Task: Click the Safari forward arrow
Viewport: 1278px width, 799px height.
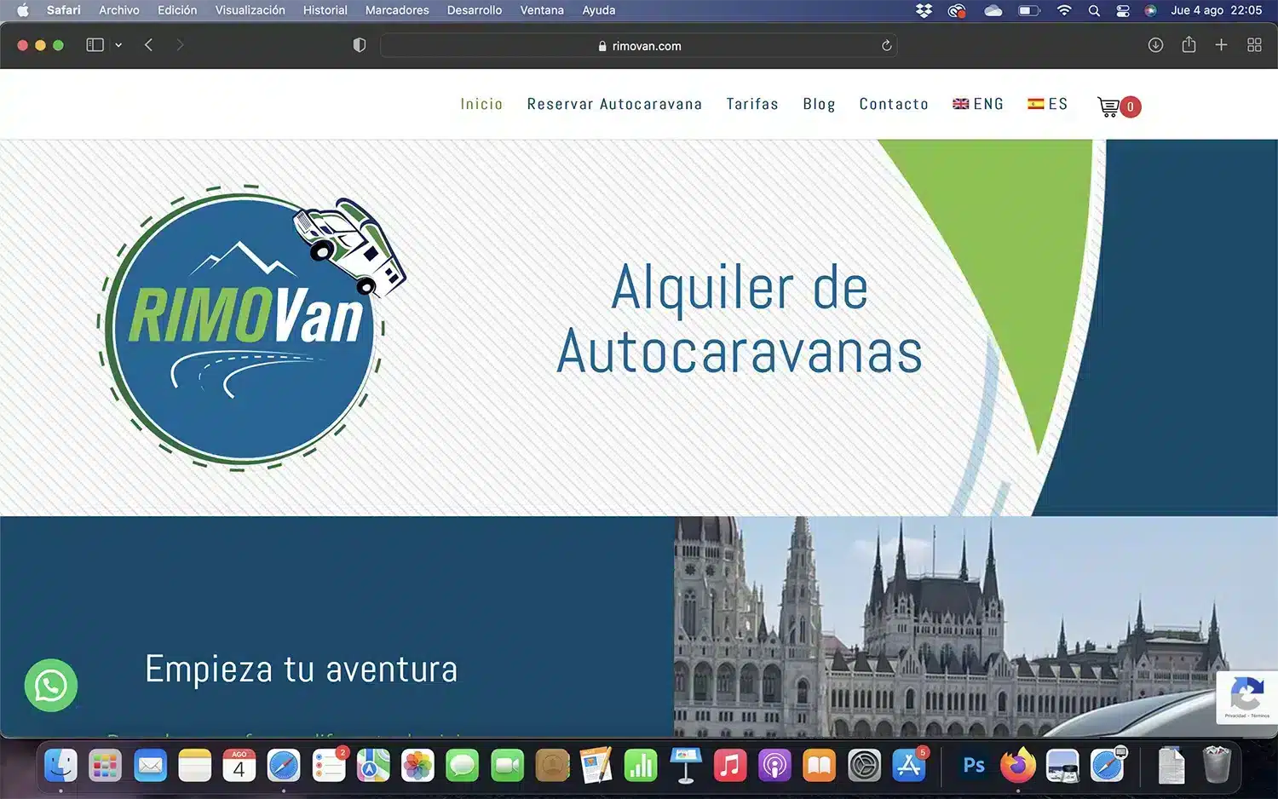Action: click(180, 45)
